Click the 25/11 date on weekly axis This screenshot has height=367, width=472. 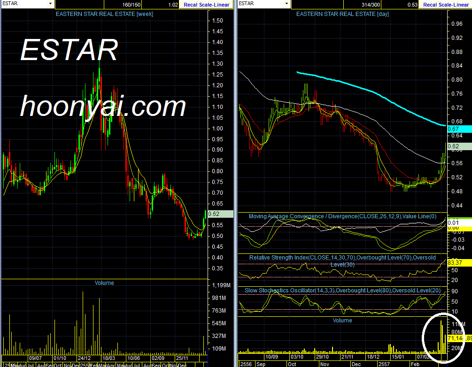click(x=182, y=358)
